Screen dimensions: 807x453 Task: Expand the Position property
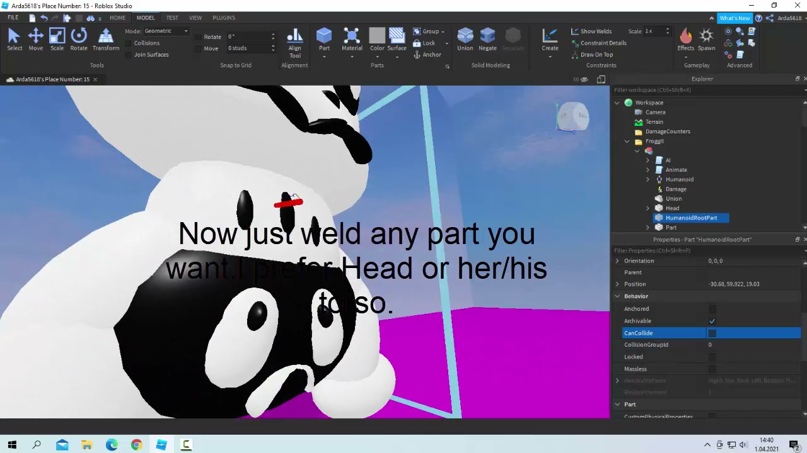[617, 284]
